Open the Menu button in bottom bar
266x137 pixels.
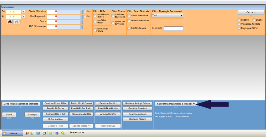point(13,133)
